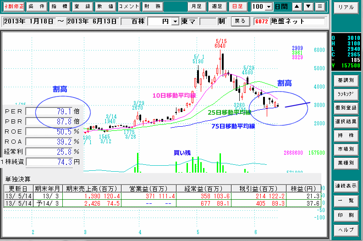Click the 75日移動平均線 label
This screenshot has width=363, height=241.
[x=233, y=126]
